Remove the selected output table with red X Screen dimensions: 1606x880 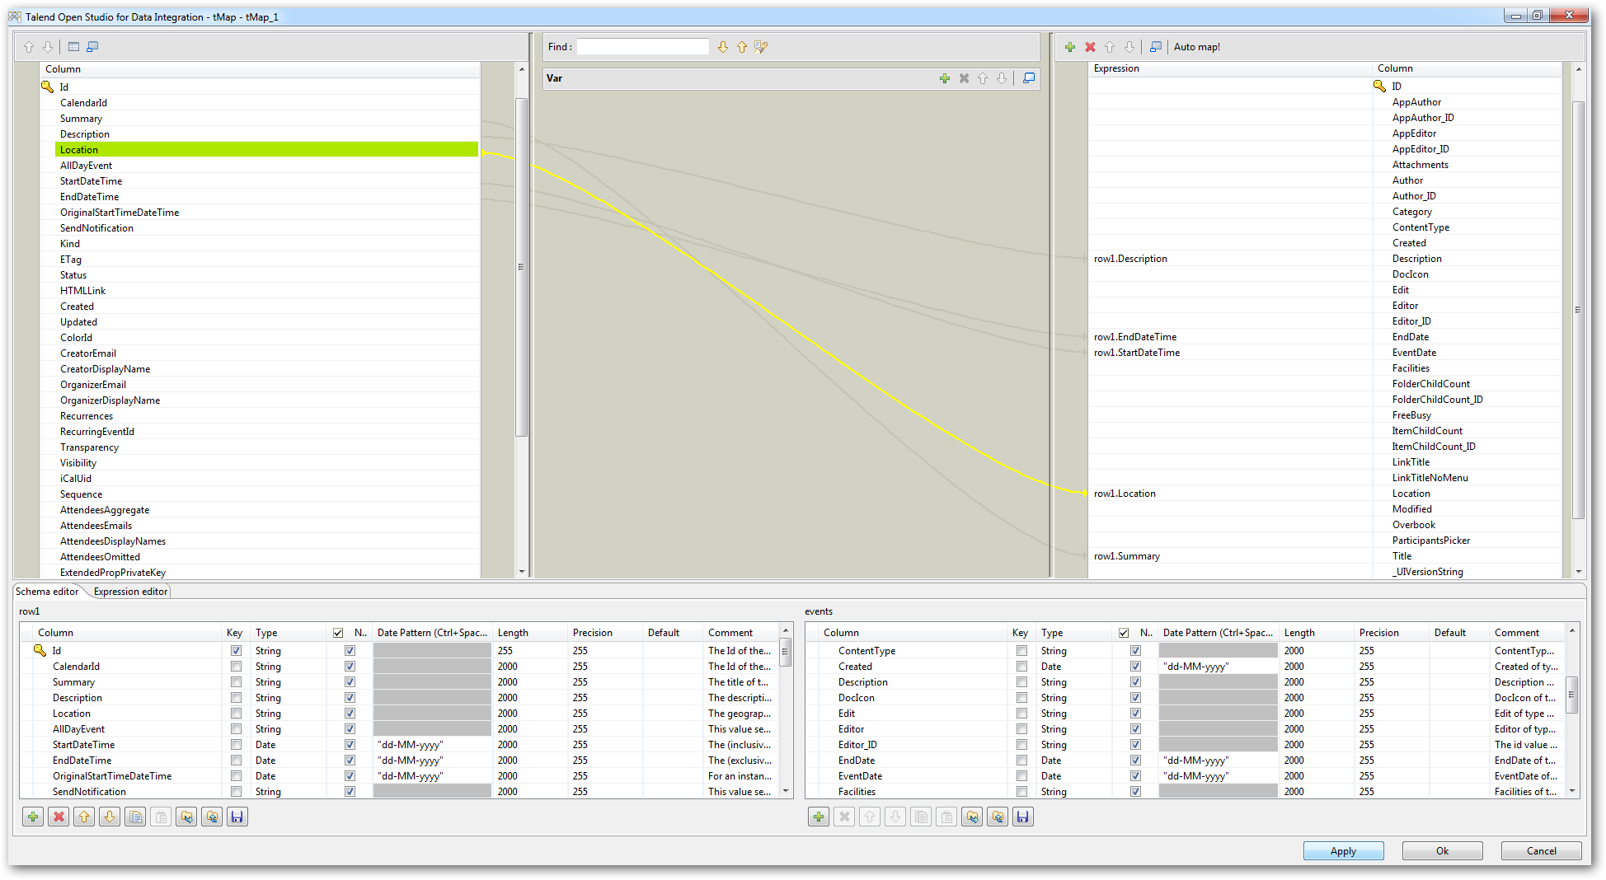pyautogui.click(x=1090, y=47)
